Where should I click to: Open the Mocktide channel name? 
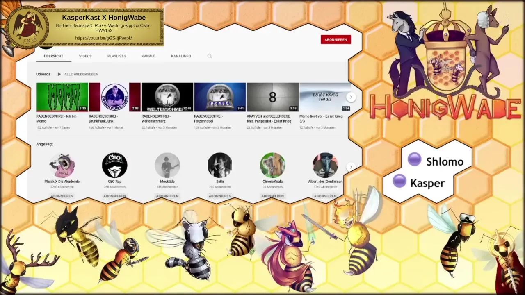pyautogui.click(x=167, y=182)
